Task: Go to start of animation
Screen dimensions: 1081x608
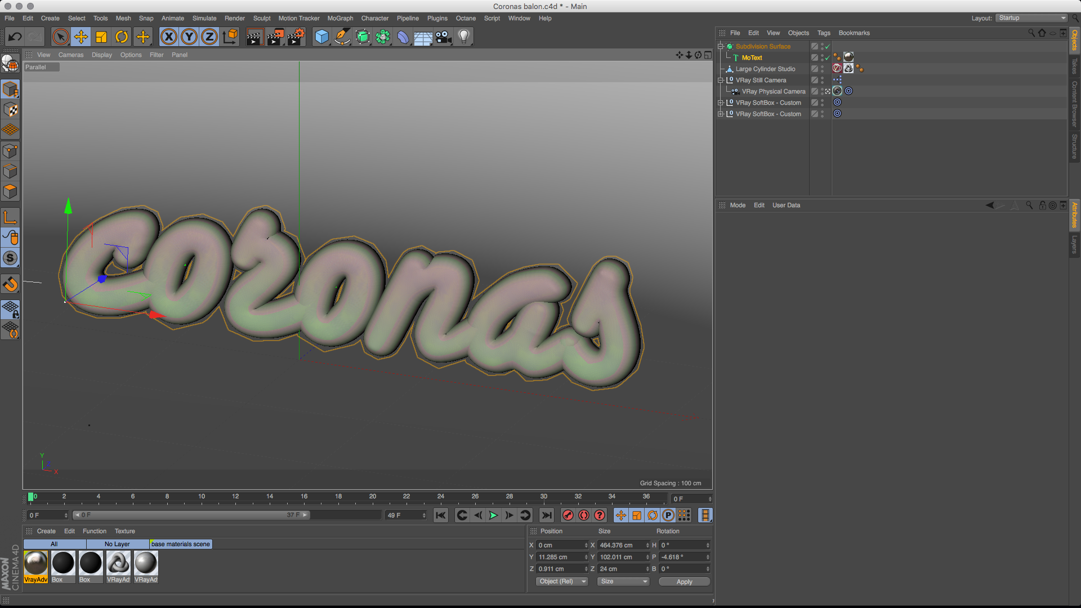Action: point(441,515)
